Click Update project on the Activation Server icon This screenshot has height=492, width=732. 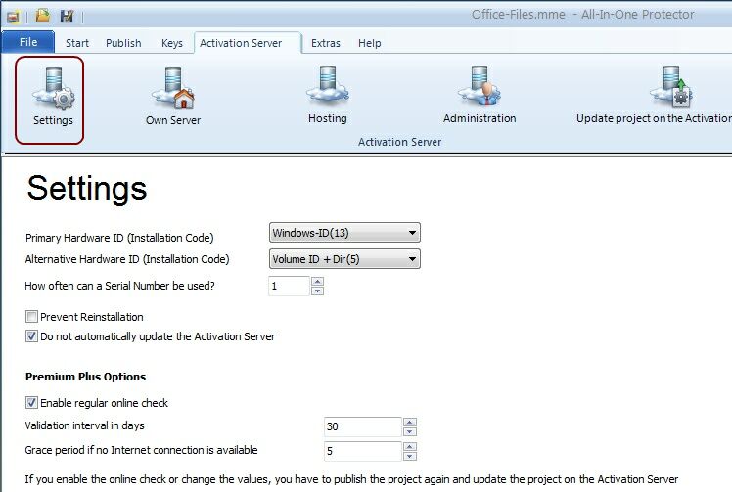click(670, 99)
